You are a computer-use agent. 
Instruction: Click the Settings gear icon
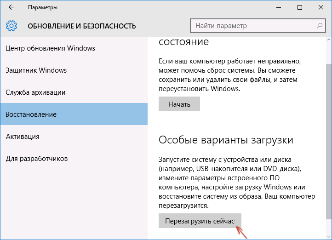tap(11, 25)
